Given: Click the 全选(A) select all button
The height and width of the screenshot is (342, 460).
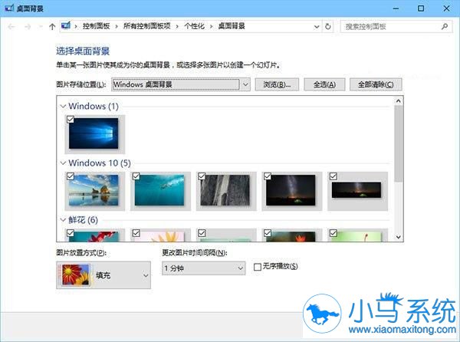Looking at the screenshot, I should (324, 84).
